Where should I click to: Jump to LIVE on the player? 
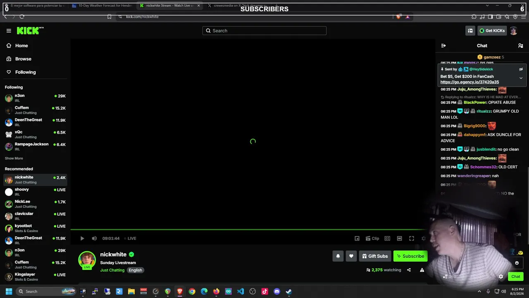[x=130, y=238]
